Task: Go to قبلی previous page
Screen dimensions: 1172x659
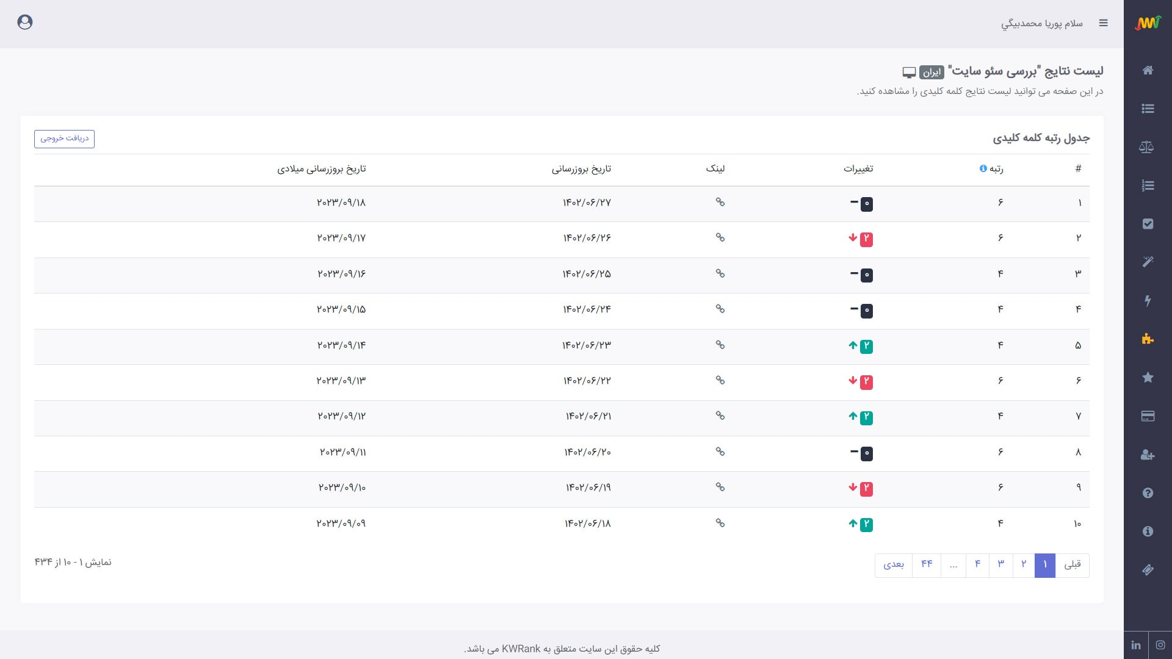Action: pos(1073,565)
